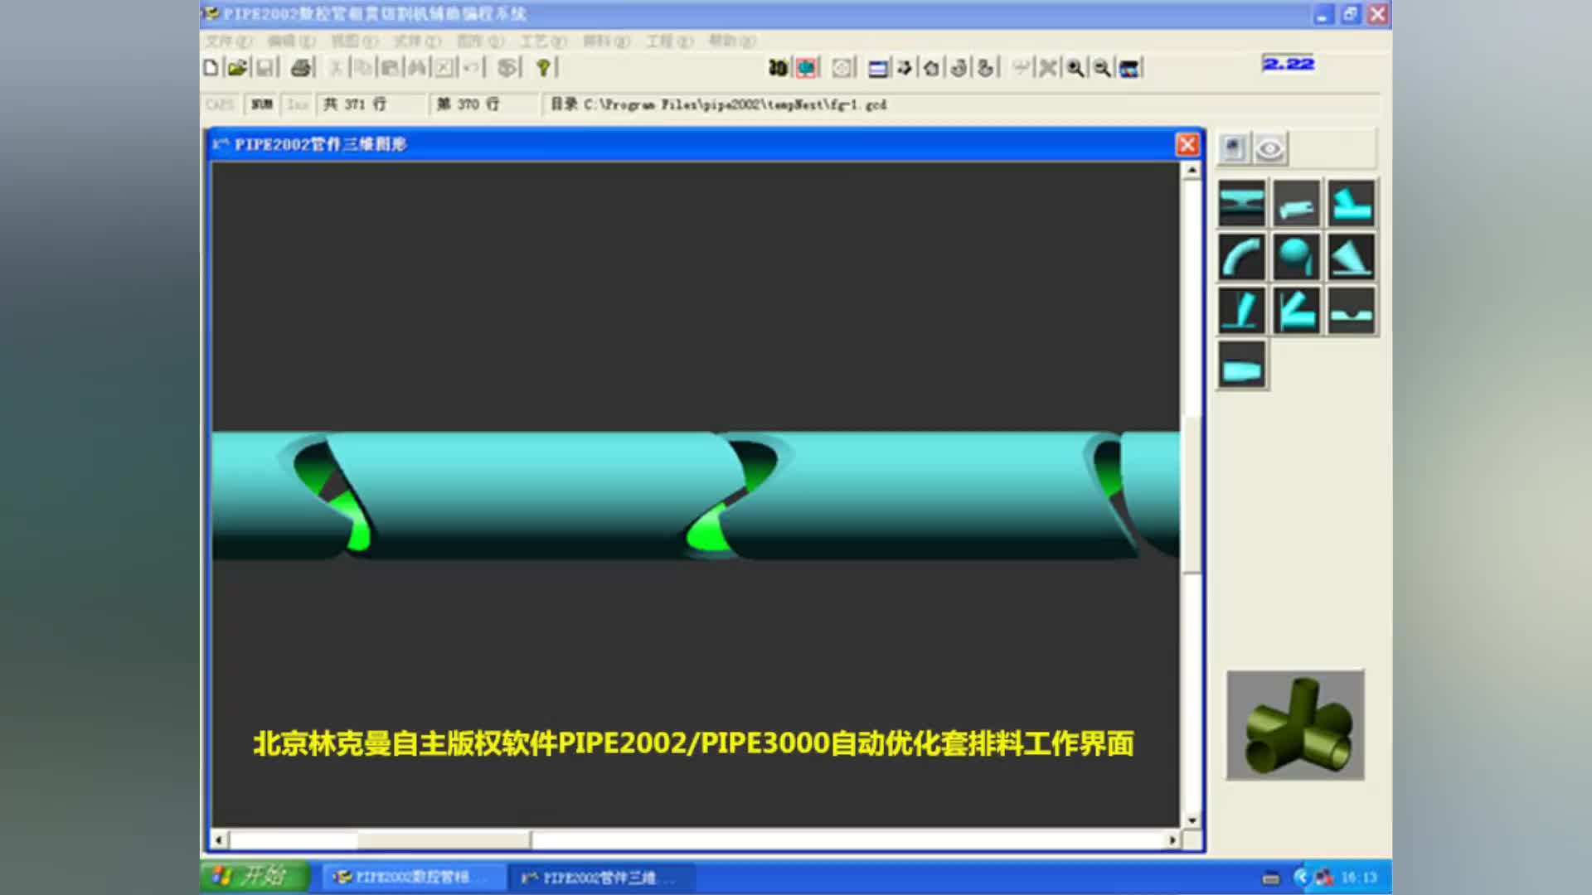Open a file using the folder toolbar icon
This screenshot has width=1592, height=895.
pos(237,68)
